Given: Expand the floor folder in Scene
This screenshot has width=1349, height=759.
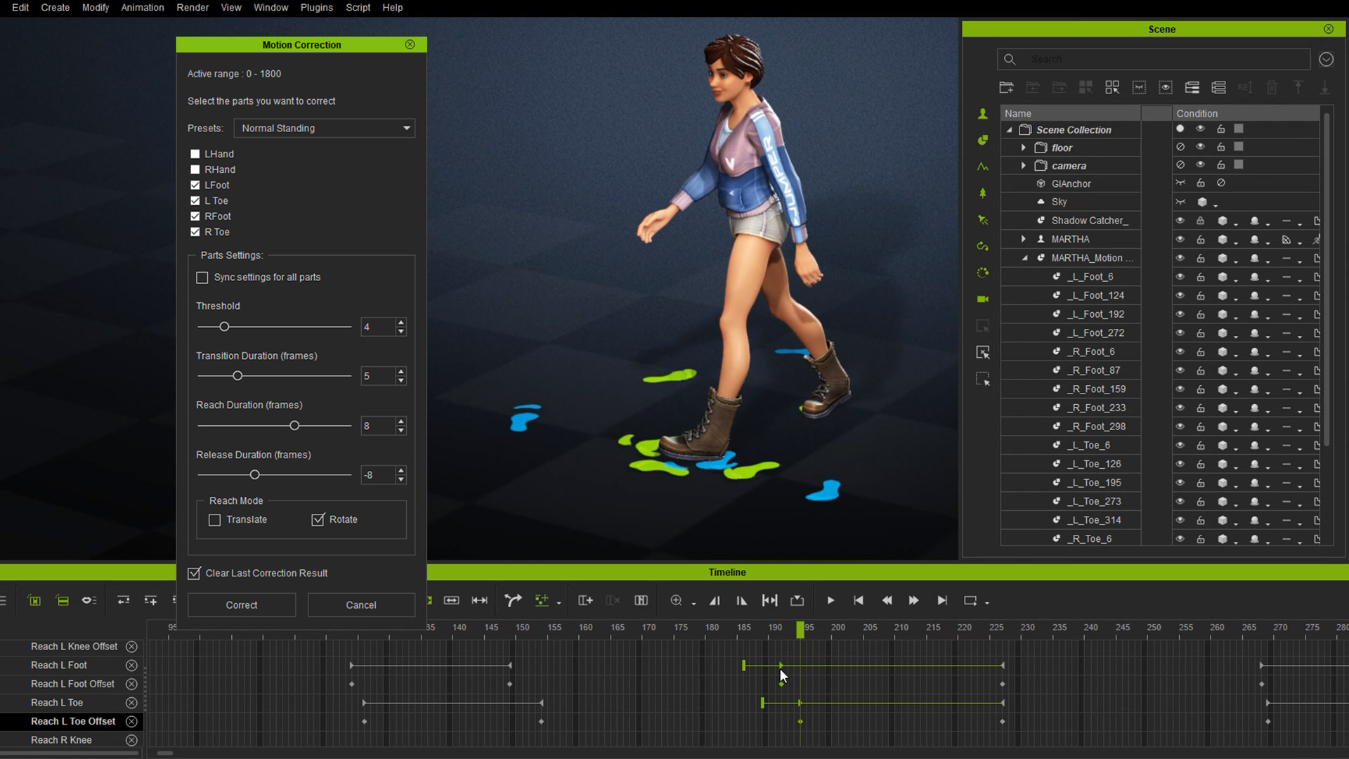Looking at the screenshot, I should point(1024,148).
